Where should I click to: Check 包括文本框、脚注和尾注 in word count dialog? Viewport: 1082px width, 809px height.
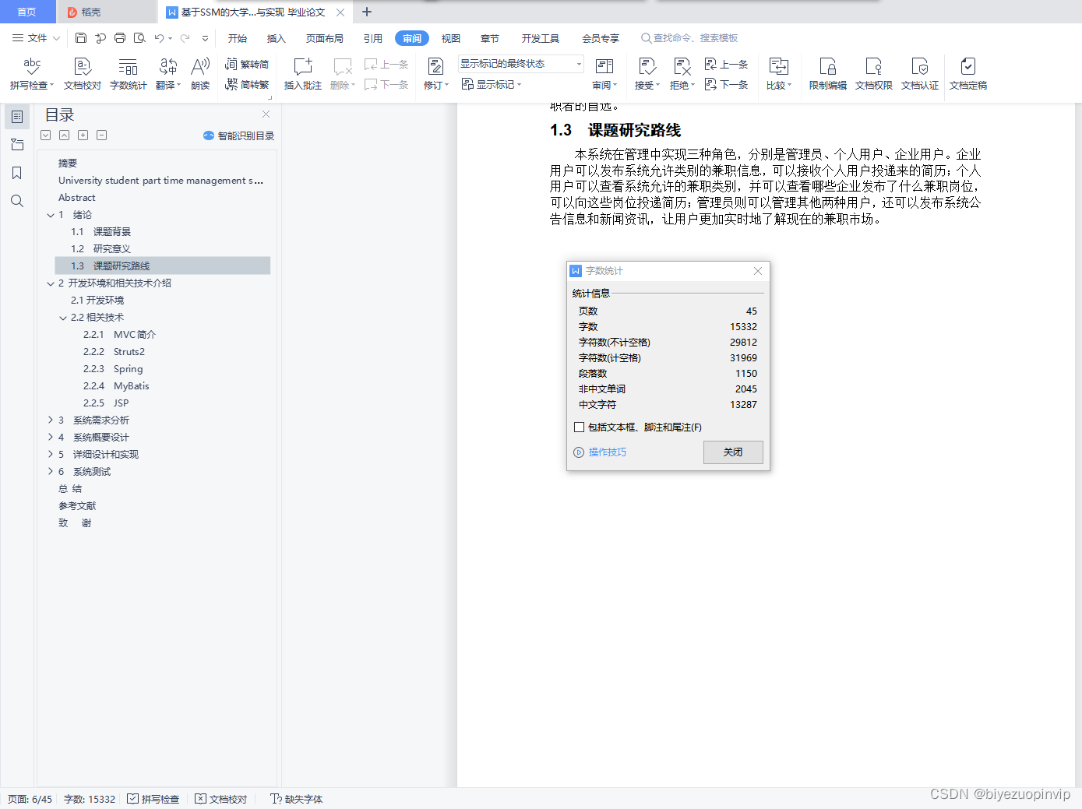pos(579,427)
